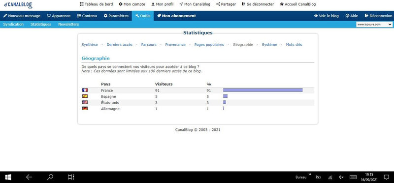The width and height of the screenshot is (394, 183).
Task: Toggle the muted volume tray icon
Action: pyautogui.click(x=341, y=177)
